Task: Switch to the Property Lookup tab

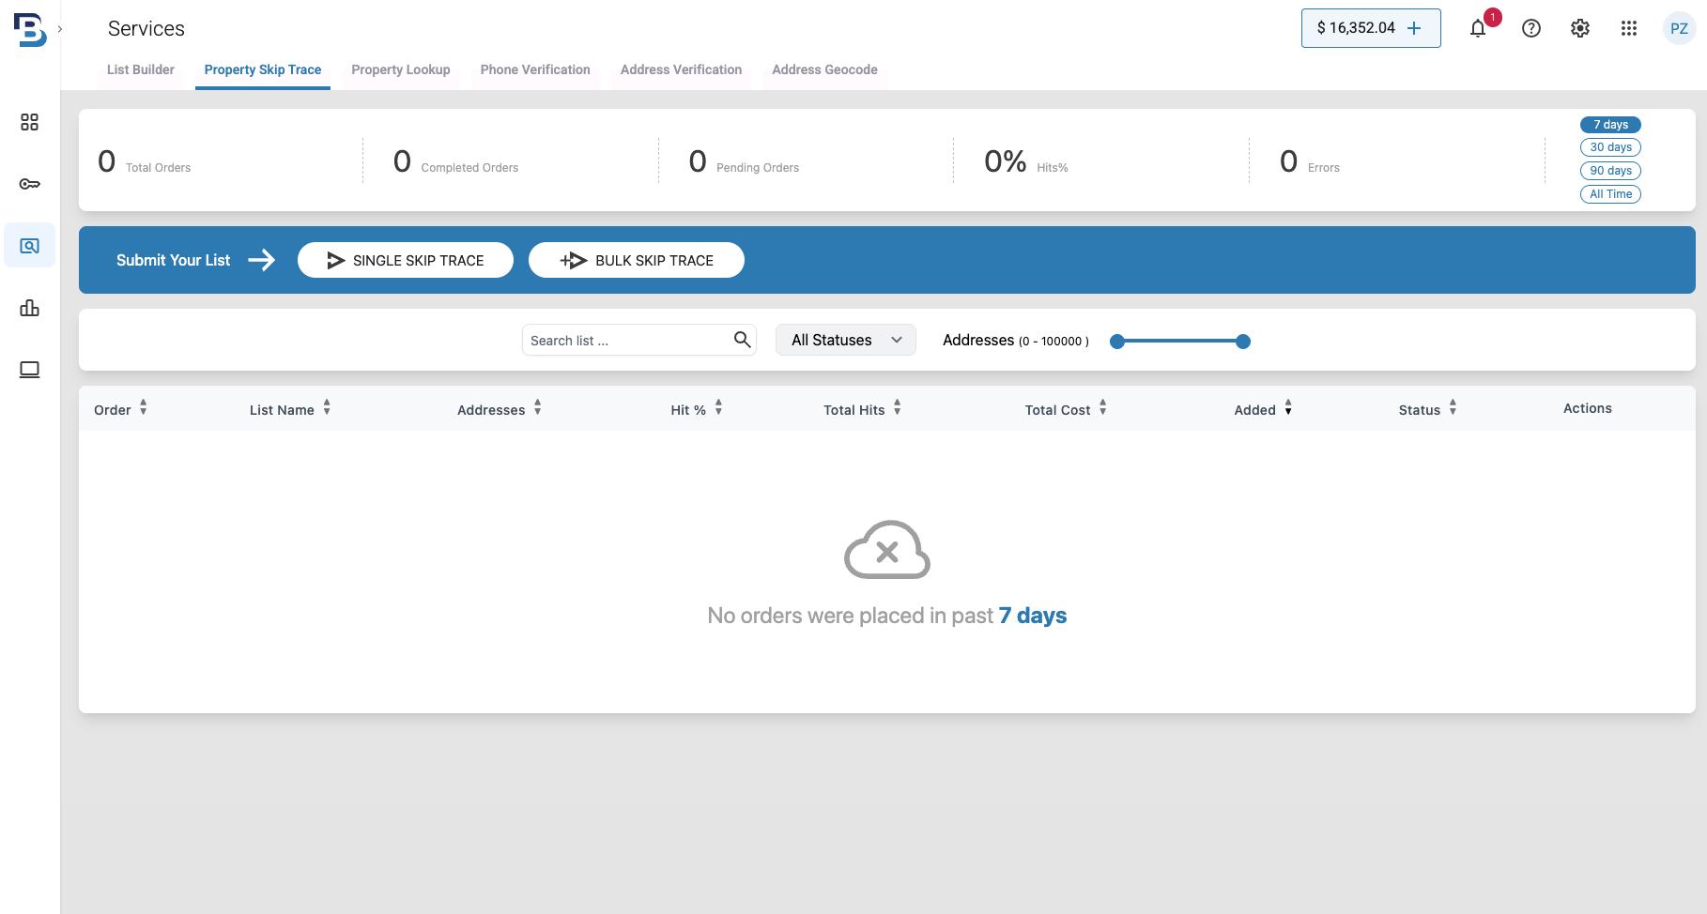Action: coord(400,69)
